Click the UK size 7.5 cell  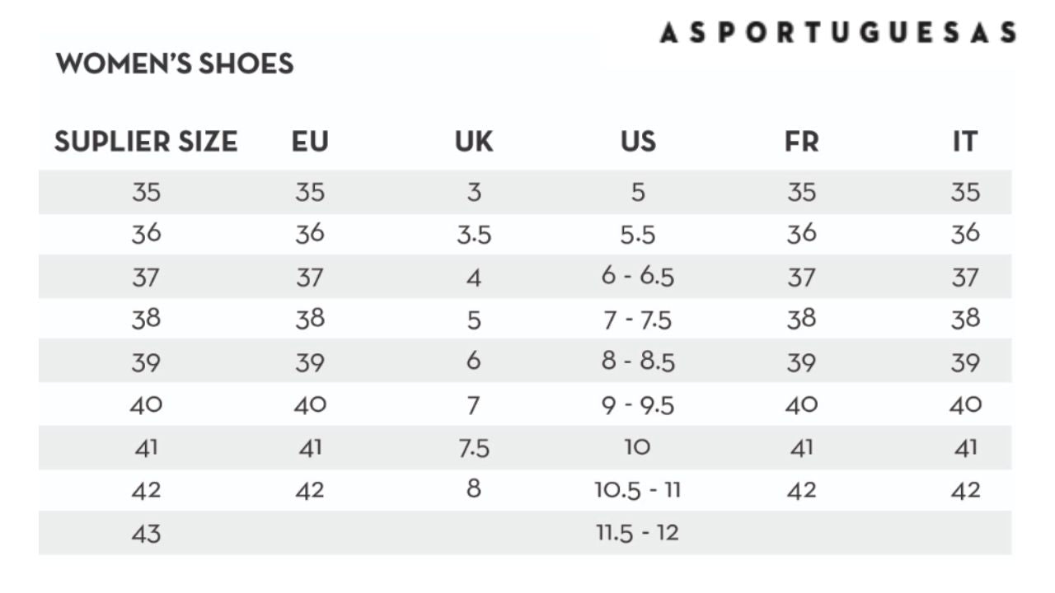[474, 448]
